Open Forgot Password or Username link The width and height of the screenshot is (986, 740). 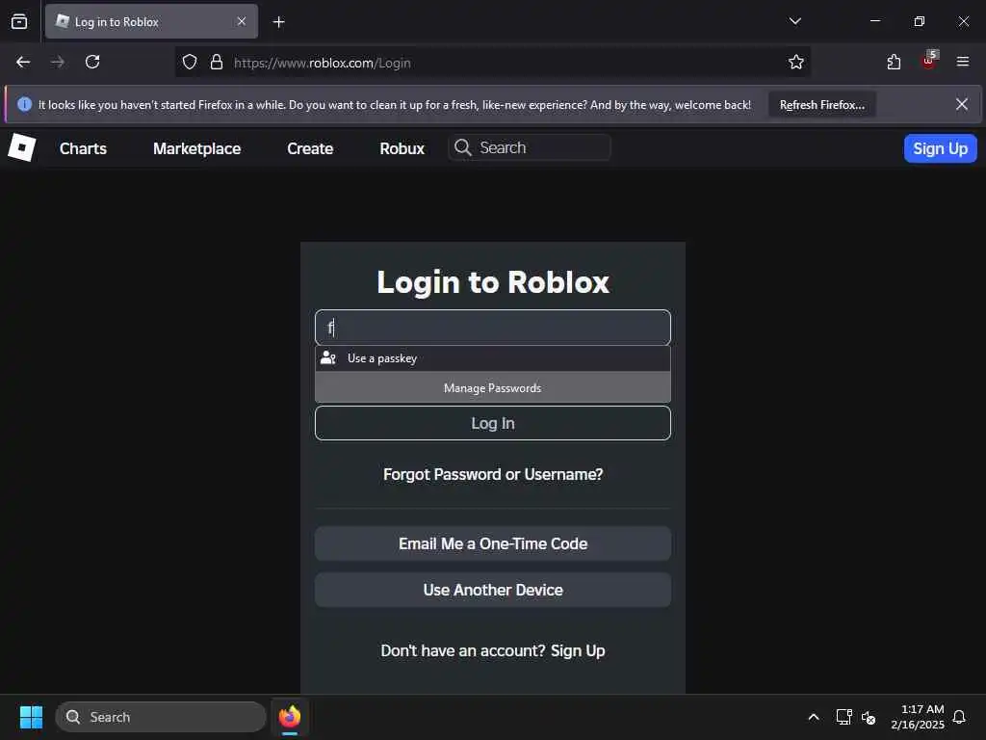[x=493, y=474]
